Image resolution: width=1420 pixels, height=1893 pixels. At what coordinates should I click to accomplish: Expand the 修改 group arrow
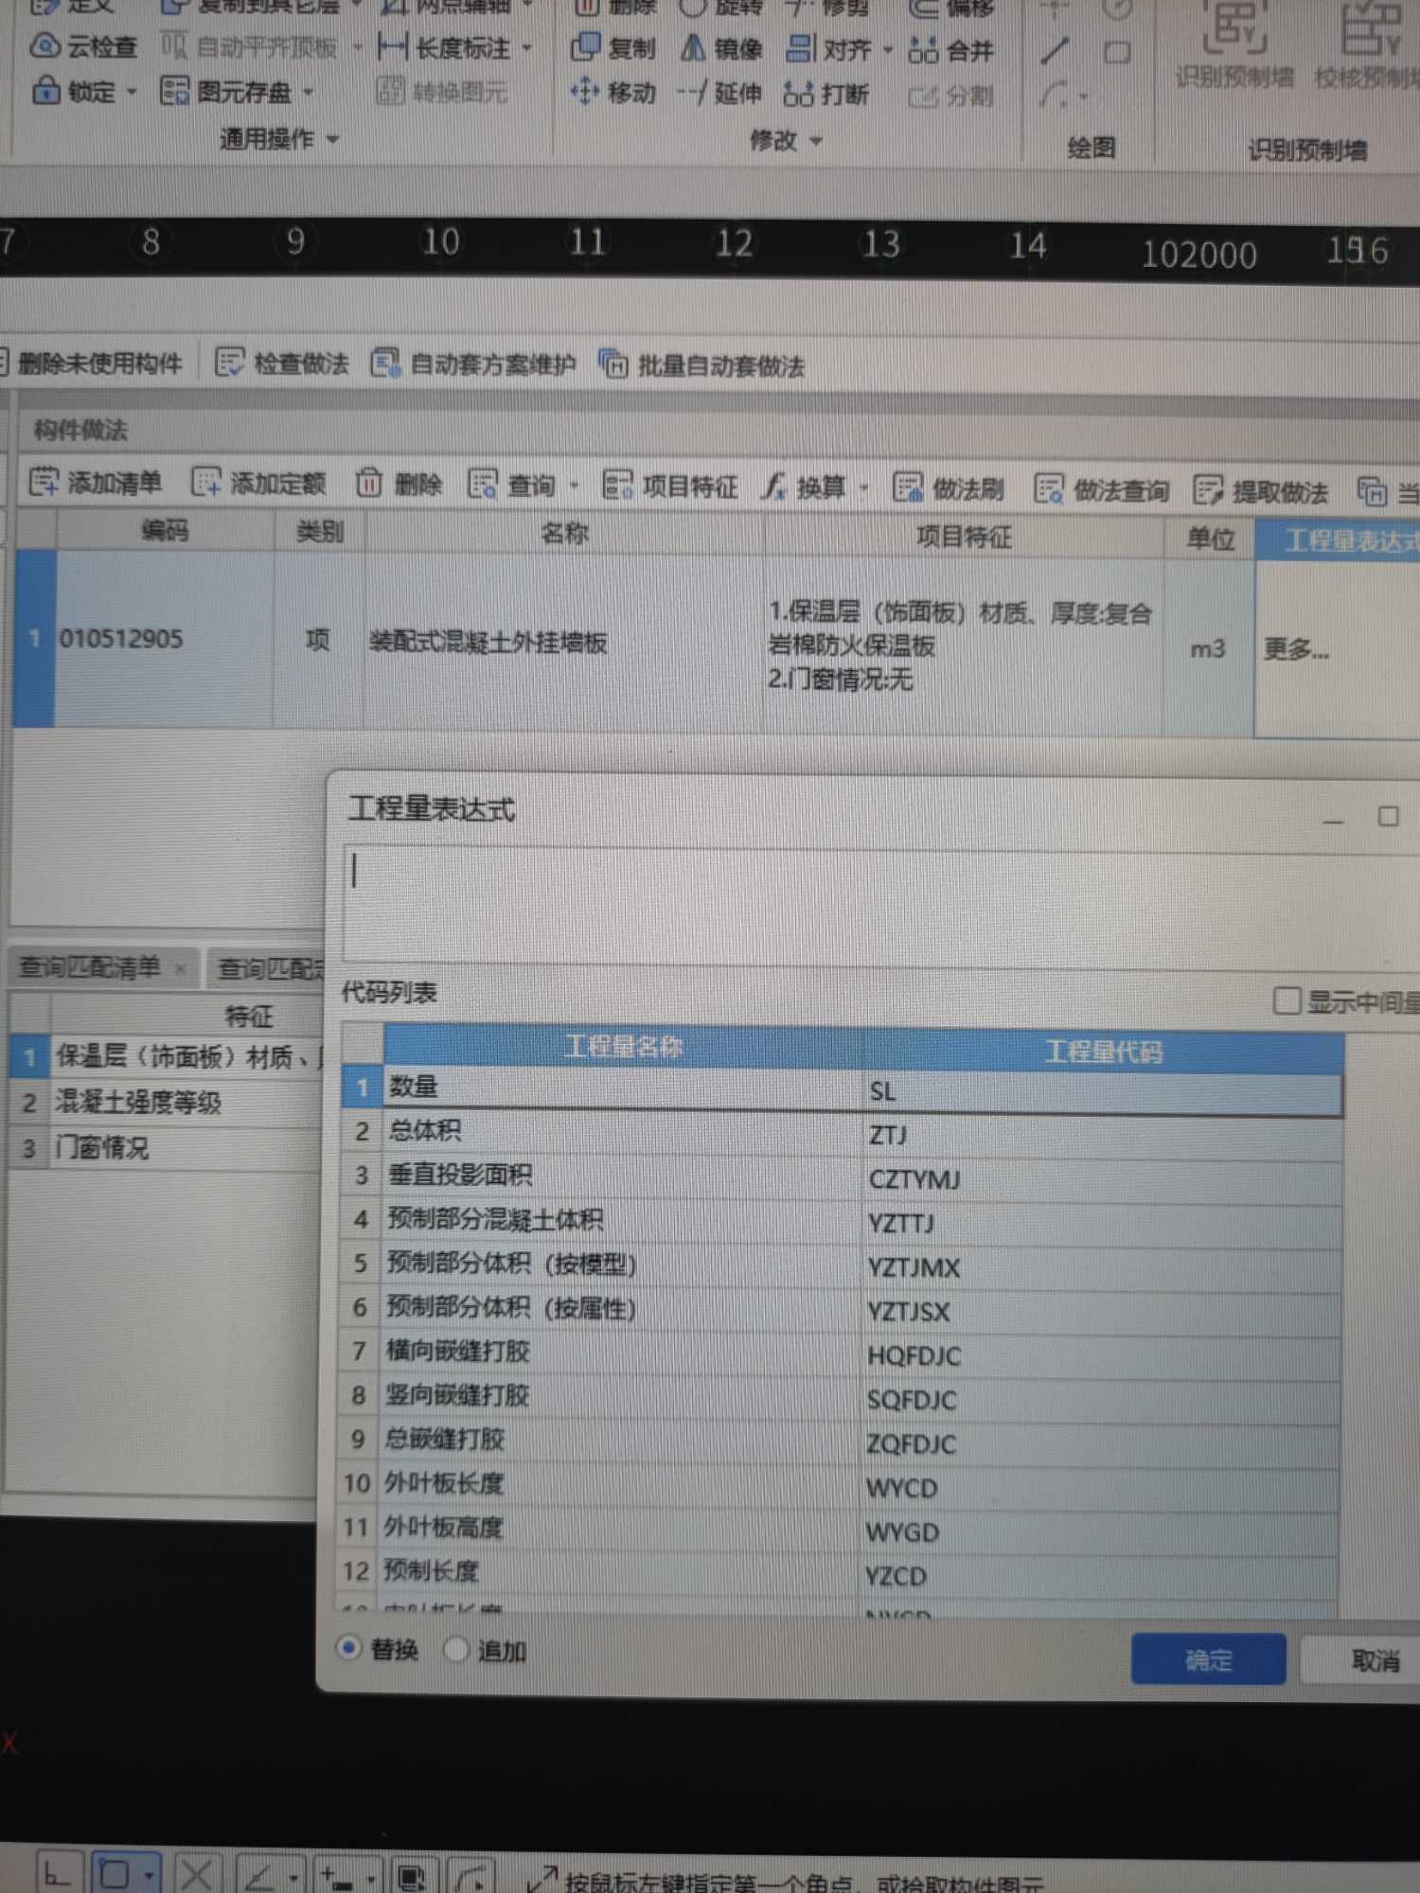pyautogui.click(x=816, y=141)
